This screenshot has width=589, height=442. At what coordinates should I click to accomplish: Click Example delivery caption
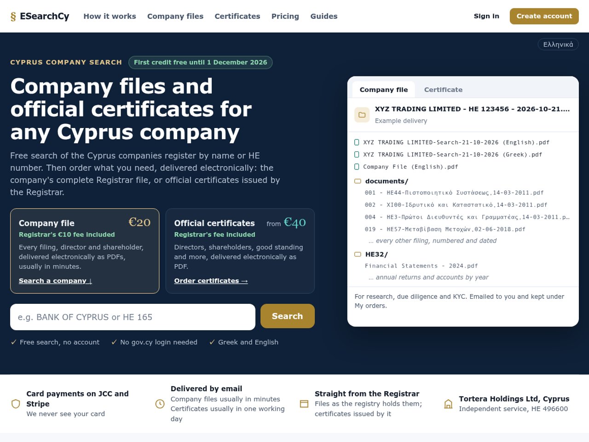pyautogui.click(x=401, y=121)
